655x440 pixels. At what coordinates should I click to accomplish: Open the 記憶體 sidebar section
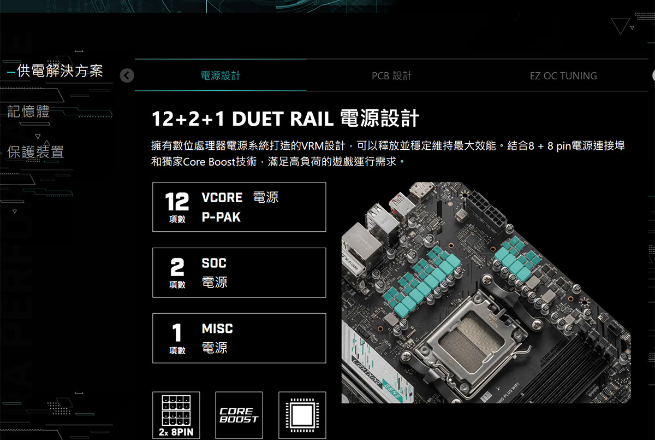point(28,112)
